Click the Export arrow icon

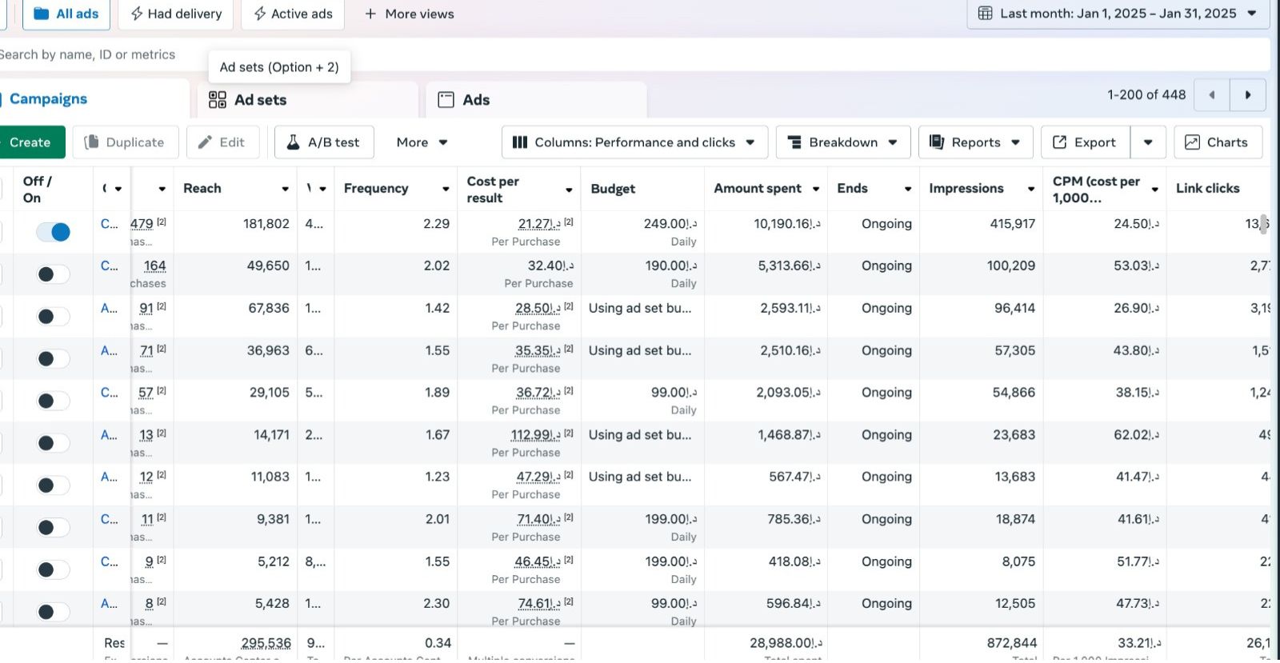tap(1060, 142)
